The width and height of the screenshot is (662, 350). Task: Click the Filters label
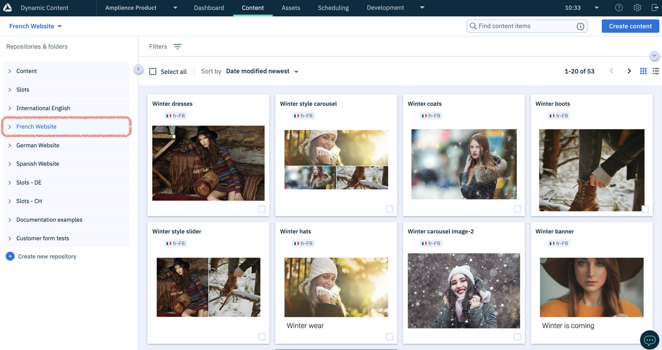tap(158, 46)
